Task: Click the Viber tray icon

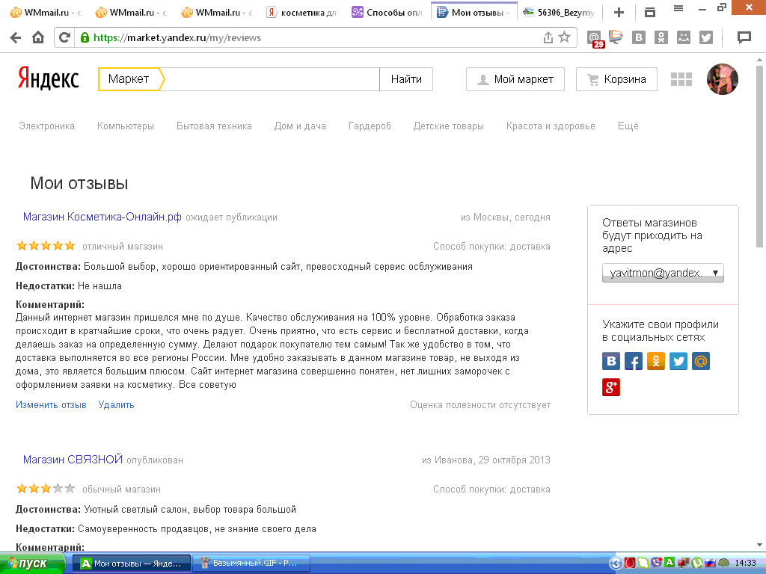Action: tap(657, 564)
